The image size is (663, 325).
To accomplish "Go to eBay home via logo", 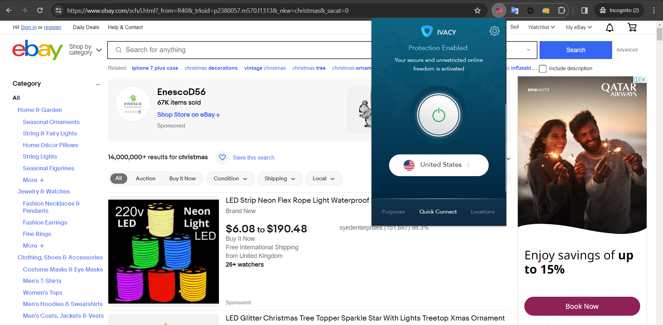I will point(38,50).
